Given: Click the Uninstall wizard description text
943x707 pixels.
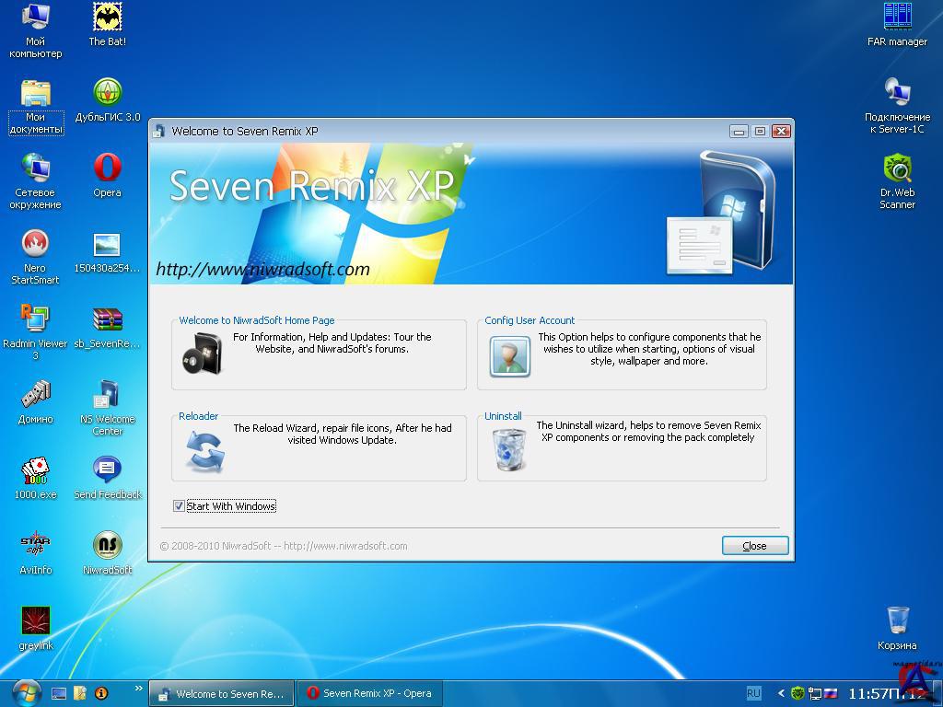Looking at the screenshot, I should point(648,431).
